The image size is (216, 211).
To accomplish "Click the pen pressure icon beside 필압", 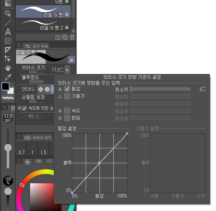I will [60, 89].
